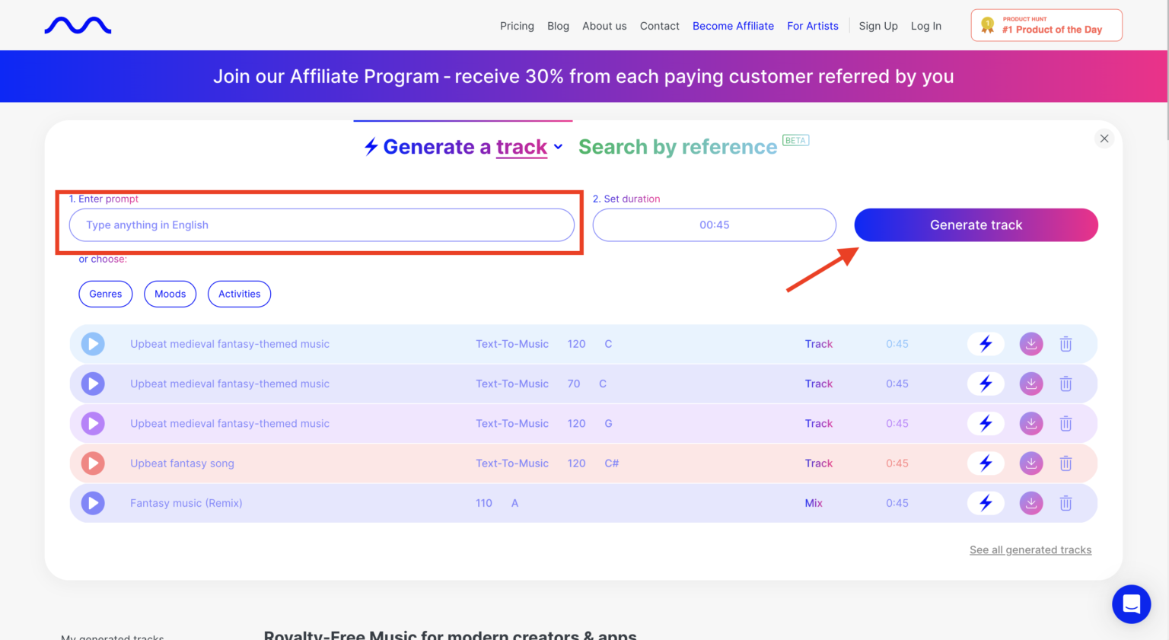This screenshot has height=640, width=1169.
Task: Delete the 120 BPM G key track
Action: tap(1065, 424)
